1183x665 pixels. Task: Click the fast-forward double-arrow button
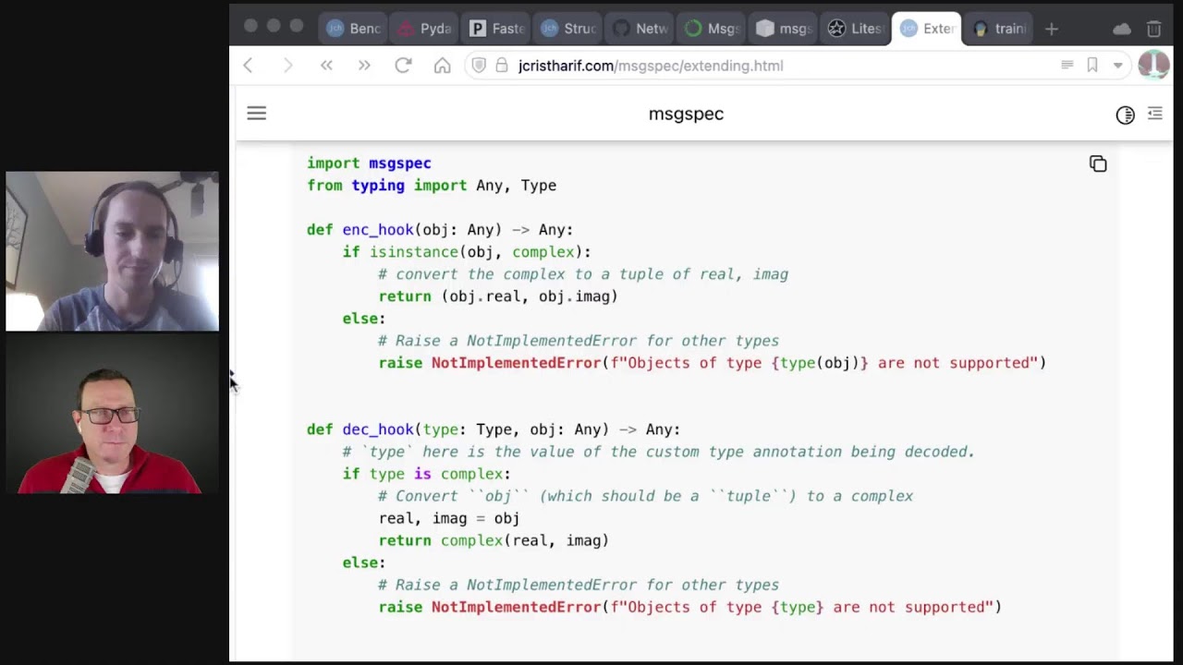364,66
